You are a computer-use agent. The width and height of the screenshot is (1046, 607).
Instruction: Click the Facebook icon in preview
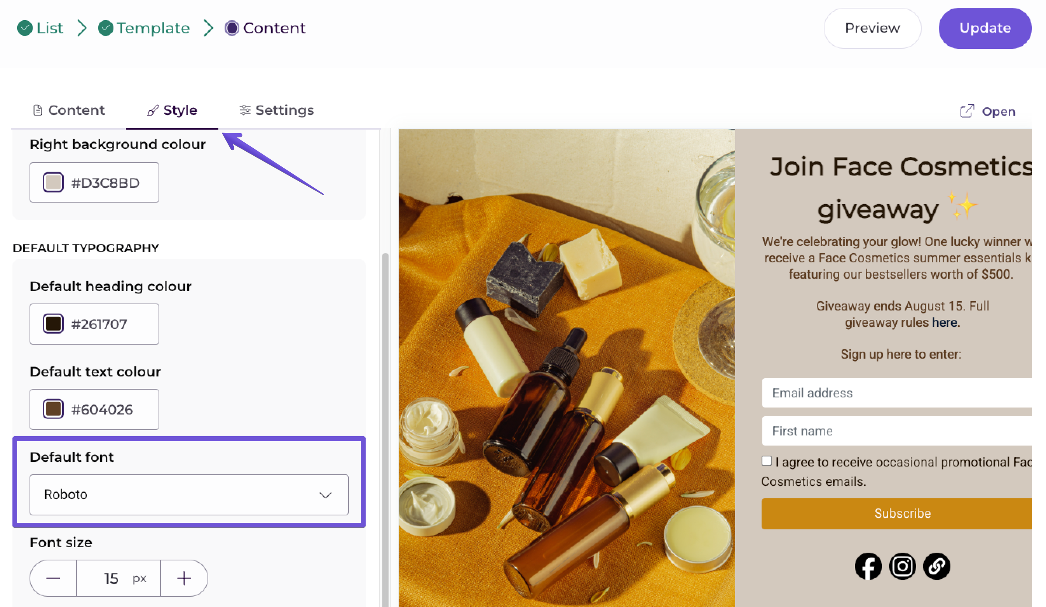pyautogui.click(x=868, y=566)
